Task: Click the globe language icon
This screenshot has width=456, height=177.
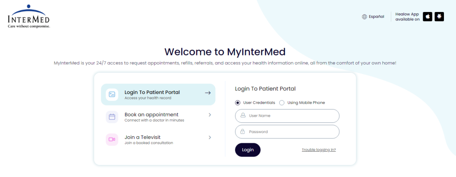Action: coord(364,17)
